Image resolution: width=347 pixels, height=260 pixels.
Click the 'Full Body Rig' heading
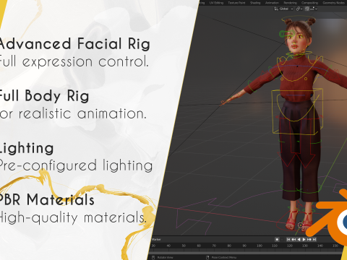click(x=44, y=96)
